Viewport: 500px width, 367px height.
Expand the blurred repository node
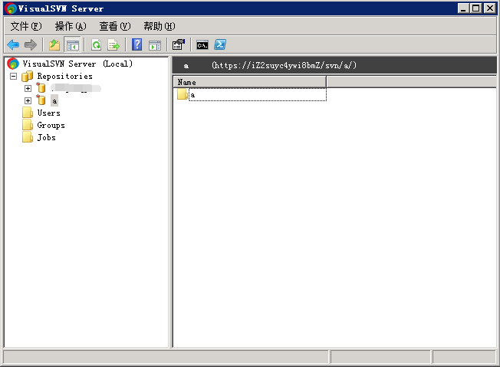28,88
